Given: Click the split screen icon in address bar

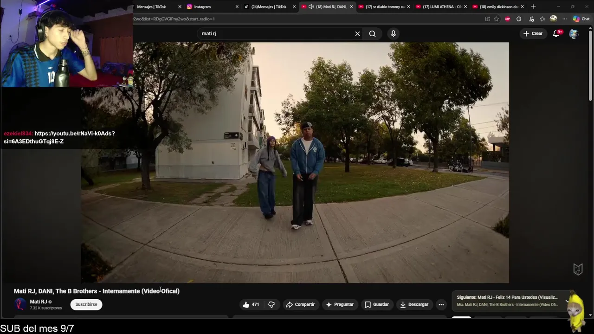Looking at the screenshot, I should pos(487,19).
